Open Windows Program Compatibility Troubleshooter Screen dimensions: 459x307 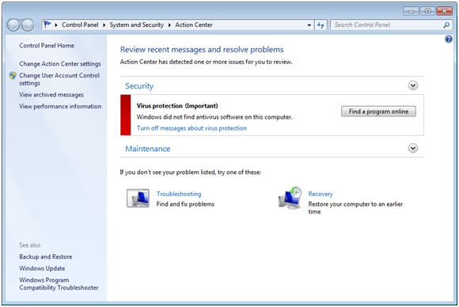tap(59, 284)
